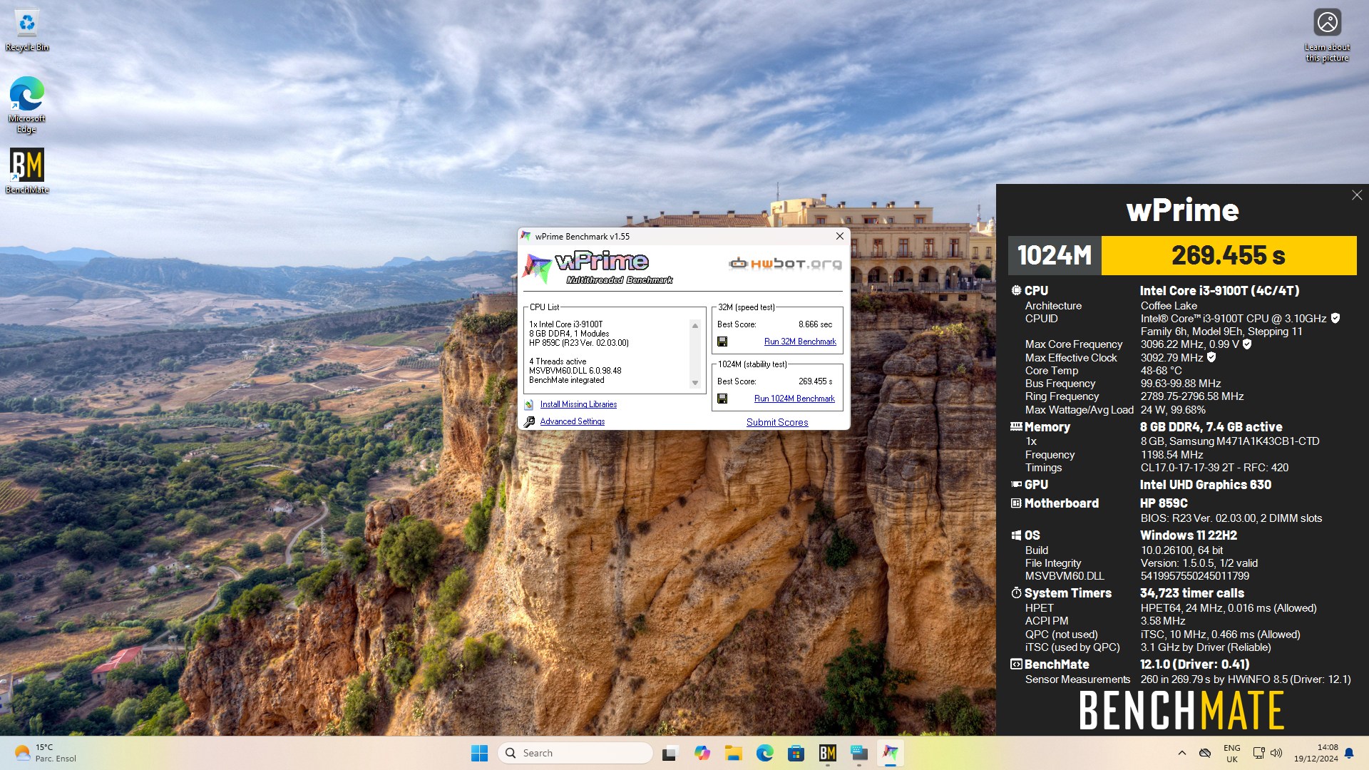The height and width of the screenshot is (770, 1369).
Task: Click the Install Missing Libraries icon
Action: tap(529, 404)
